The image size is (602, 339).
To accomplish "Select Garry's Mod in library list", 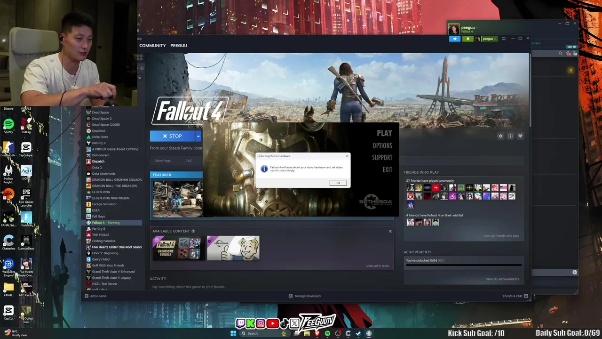I will (101, 259).
